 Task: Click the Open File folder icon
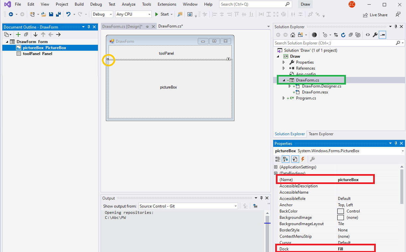[43, 14]
